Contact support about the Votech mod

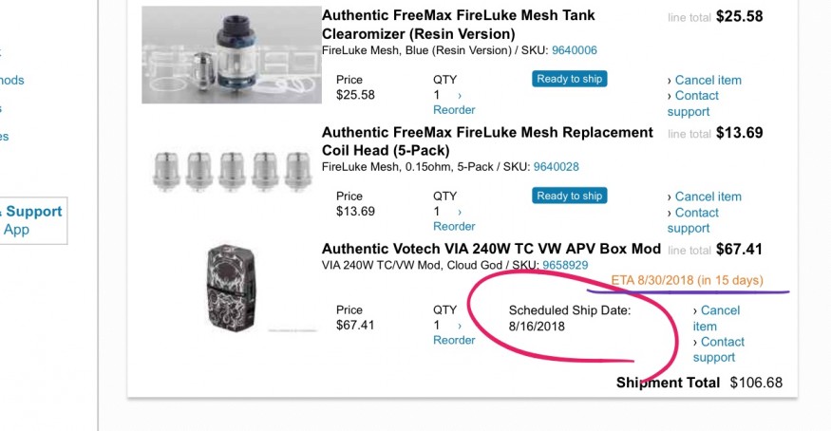tap(722, 342)
